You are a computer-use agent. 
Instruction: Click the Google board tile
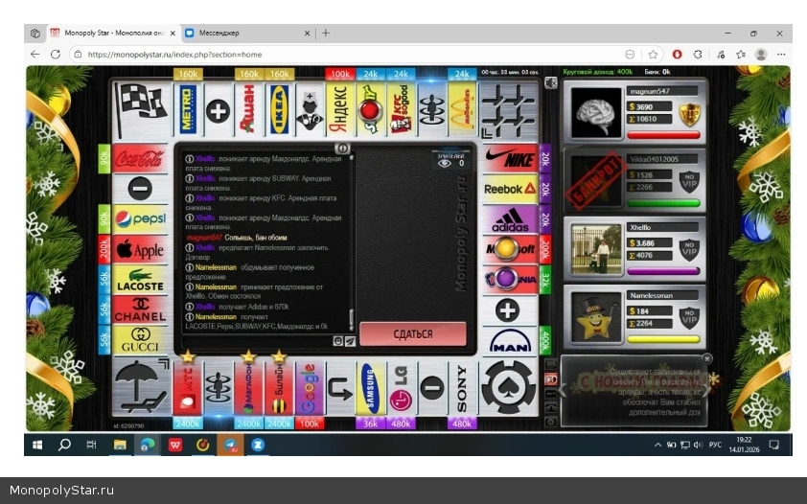(x=310, y=388)
